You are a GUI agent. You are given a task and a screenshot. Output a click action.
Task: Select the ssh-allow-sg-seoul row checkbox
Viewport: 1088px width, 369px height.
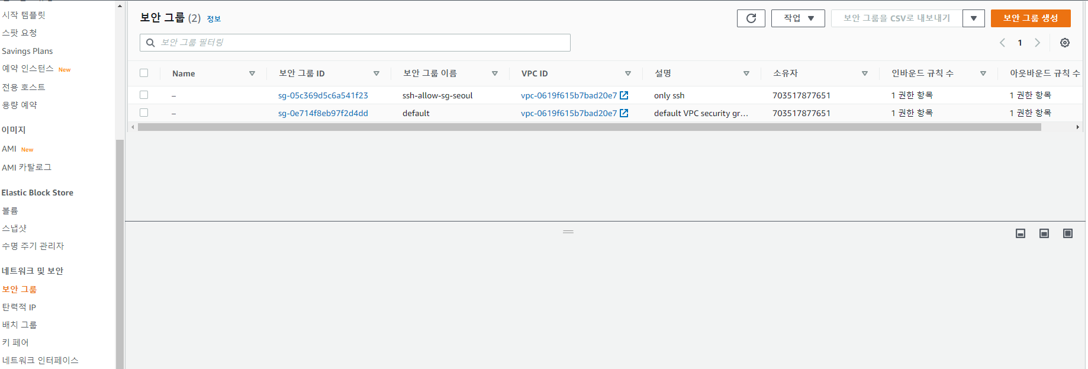coord(144,95)
